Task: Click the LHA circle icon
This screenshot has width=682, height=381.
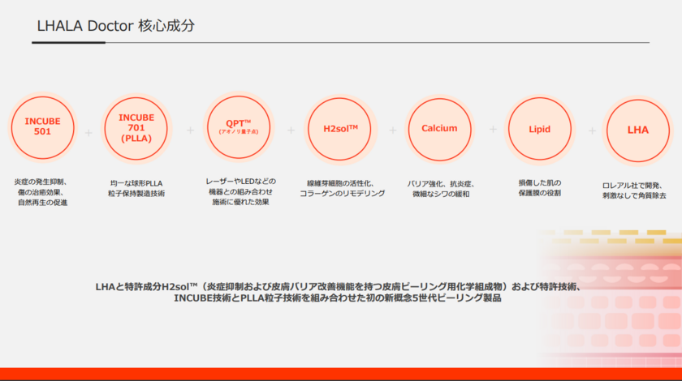Action: point(637,130)
